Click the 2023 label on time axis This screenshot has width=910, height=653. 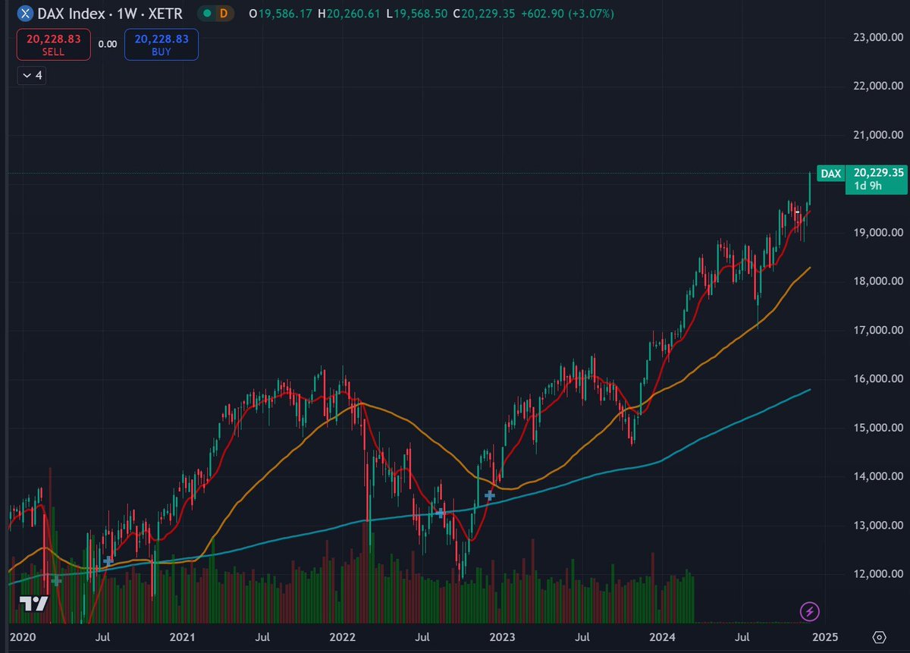pos(502,636)
